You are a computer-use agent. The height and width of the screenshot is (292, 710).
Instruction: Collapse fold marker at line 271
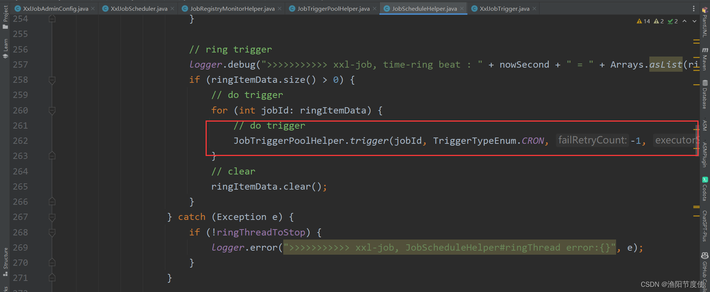(x=52, y=278)
